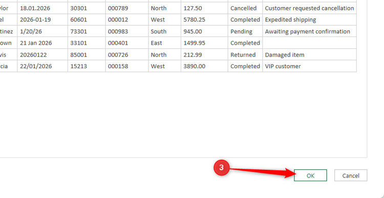Select the Pending status cell
Viewport: 384px width, 198px height.
pos(245,31)
